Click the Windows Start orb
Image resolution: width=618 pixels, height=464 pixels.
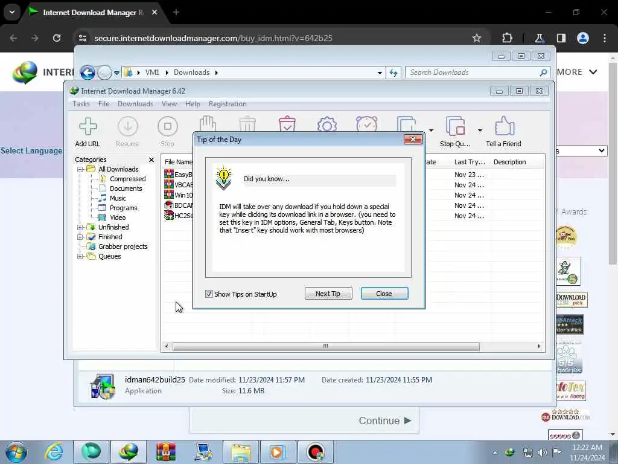point(16,452)
